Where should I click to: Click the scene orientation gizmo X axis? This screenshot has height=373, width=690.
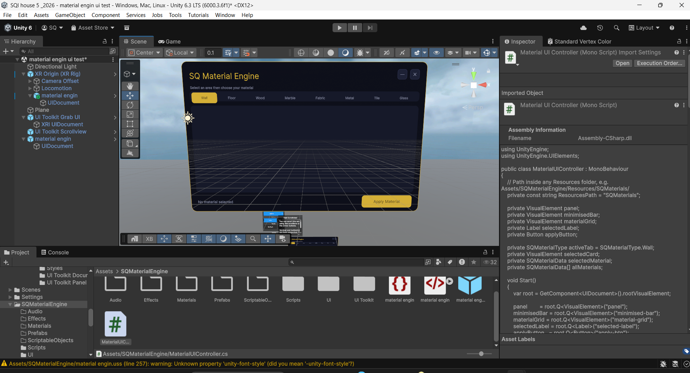pos(483,85)
